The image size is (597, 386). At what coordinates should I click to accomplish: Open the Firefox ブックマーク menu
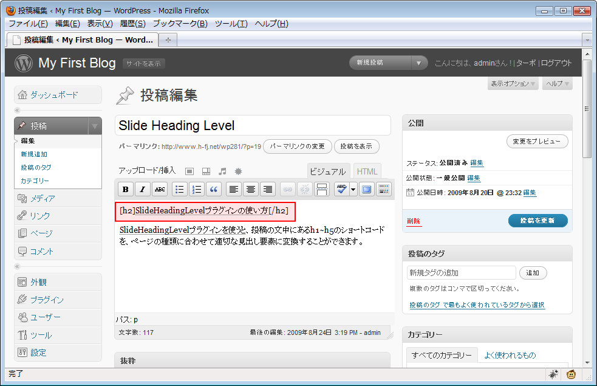[180, 24]
